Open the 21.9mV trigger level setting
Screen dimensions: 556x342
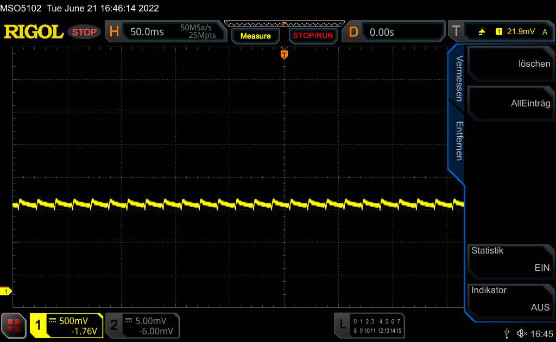coord(521,31)
